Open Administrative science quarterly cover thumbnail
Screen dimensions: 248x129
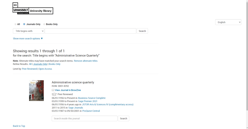36,91
